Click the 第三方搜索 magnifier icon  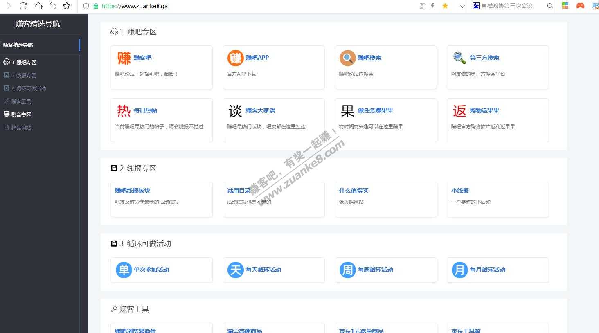459,58
